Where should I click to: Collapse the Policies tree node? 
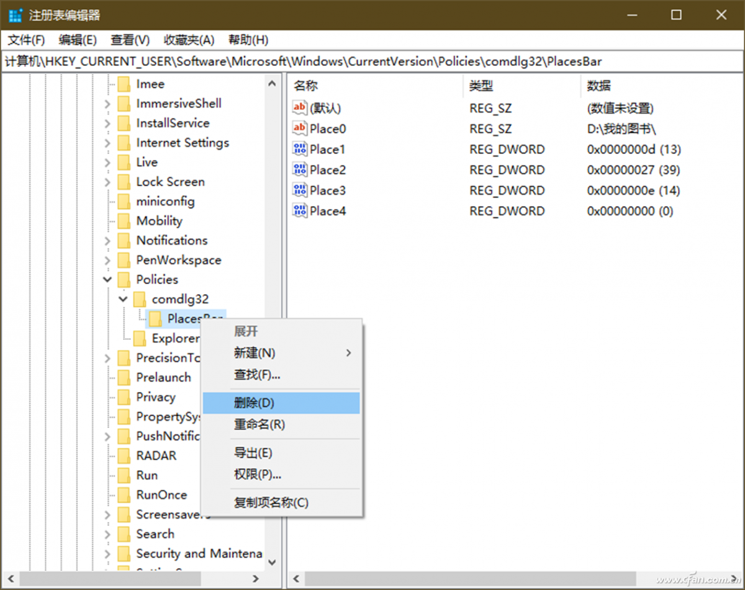[107, 279]
